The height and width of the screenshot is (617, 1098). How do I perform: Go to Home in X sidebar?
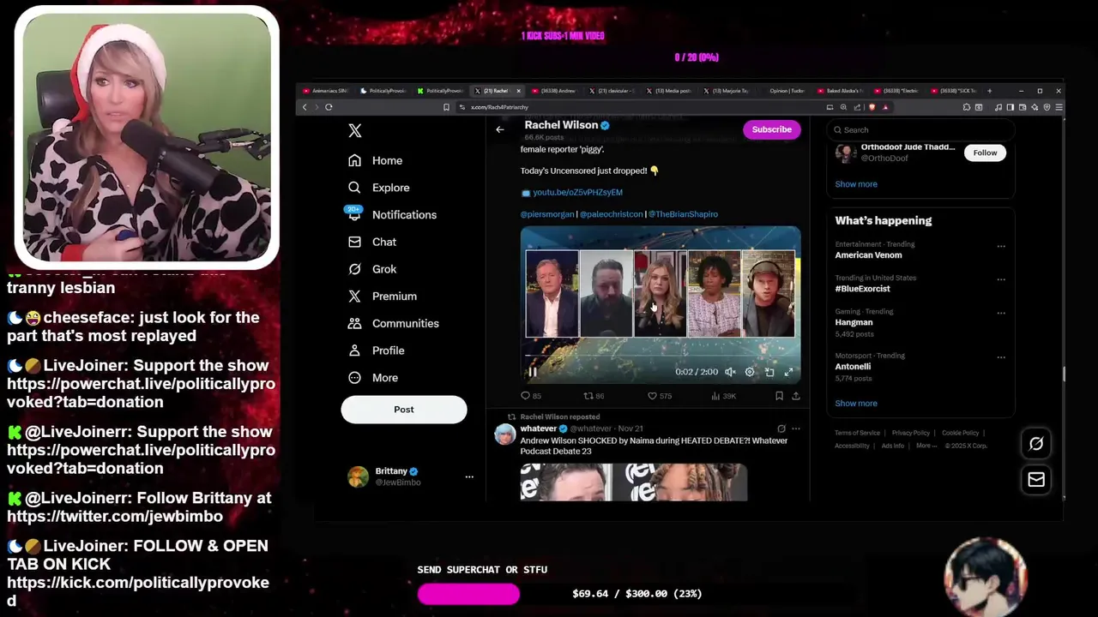click(375, 160)
